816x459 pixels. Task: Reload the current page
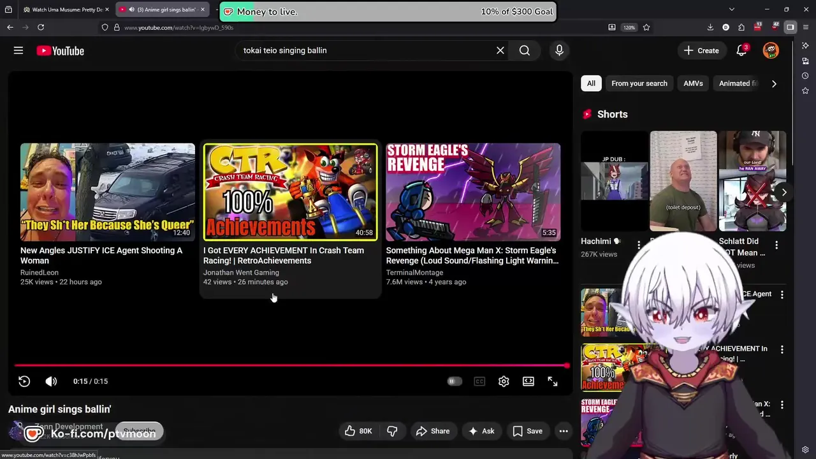click(x=41, y=27)
